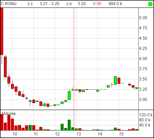Image resolution: width=154 pixels, height=138 pixels.
Task: Click the 14 o'clock time axis label
Action: (100, 134)
